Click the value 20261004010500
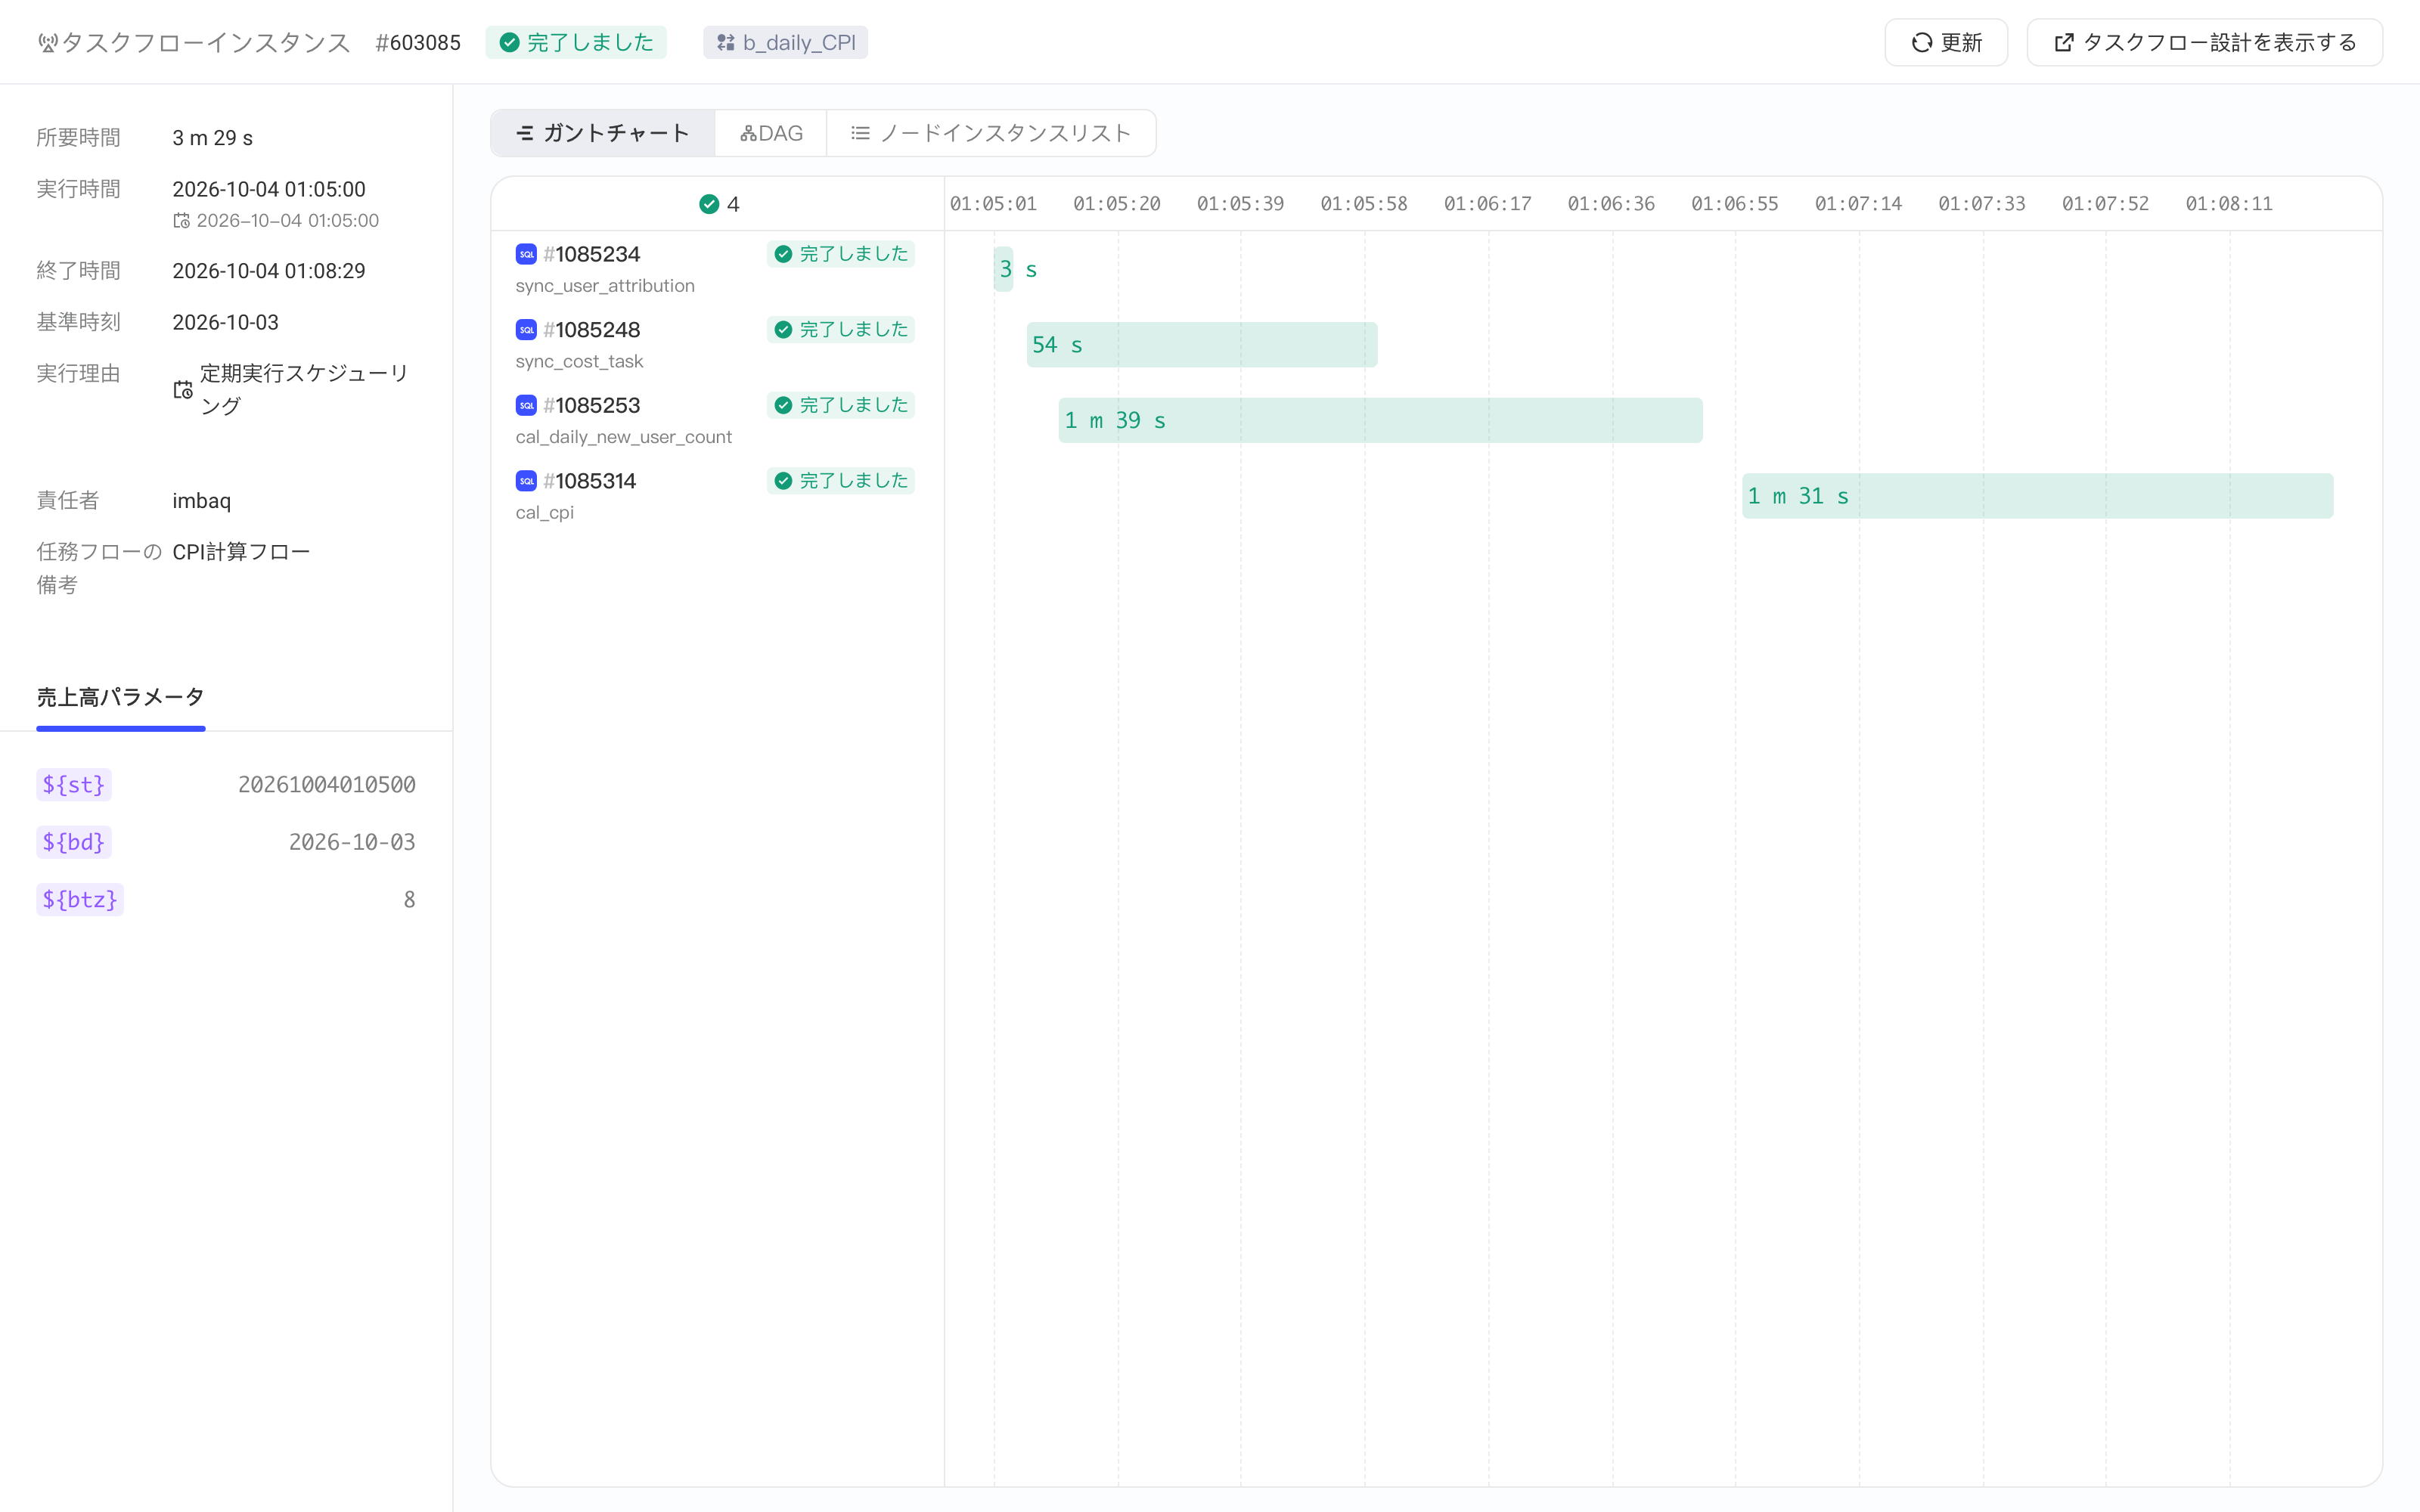 pyautogui.click(x=327, y=784)
